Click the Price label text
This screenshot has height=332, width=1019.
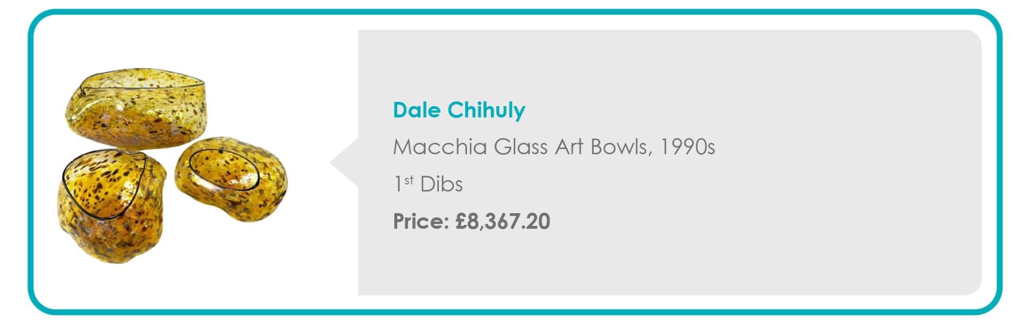(x=421, y=221)
